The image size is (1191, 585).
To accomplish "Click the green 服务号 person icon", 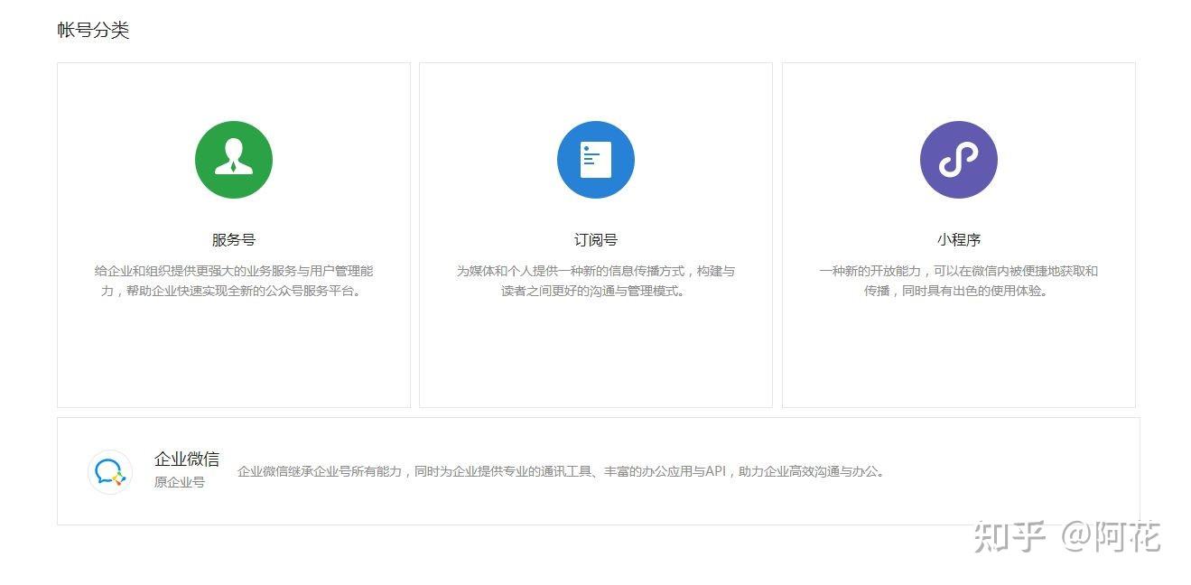I will (234, 160).
